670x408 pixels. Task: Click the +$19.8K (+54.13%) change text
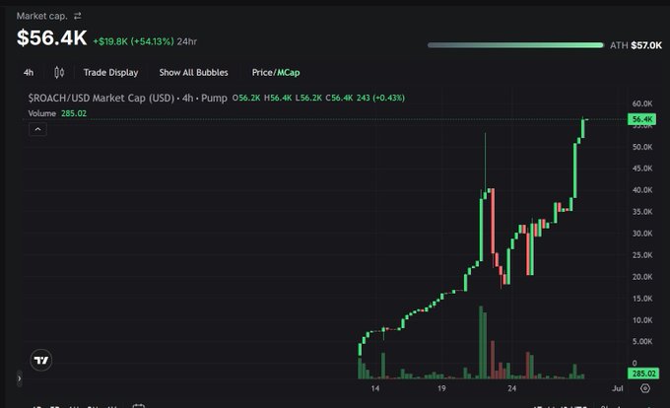[133, 41]
